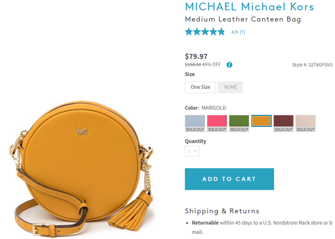This screenshot has height=239, width=335.
Task: Select the One Size option
Action: coord(200,87)
